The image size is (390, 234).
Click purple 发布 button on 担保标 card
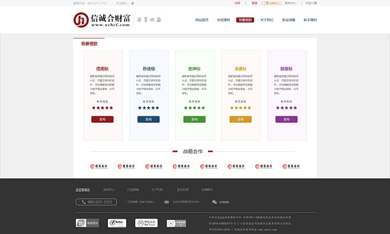tap(286, 119)
